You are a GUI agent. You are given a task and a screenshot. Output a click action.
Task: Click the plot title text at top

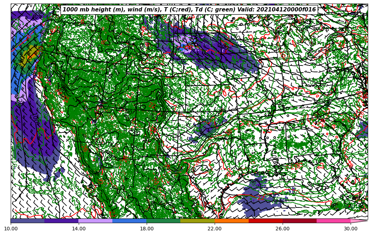189,10
